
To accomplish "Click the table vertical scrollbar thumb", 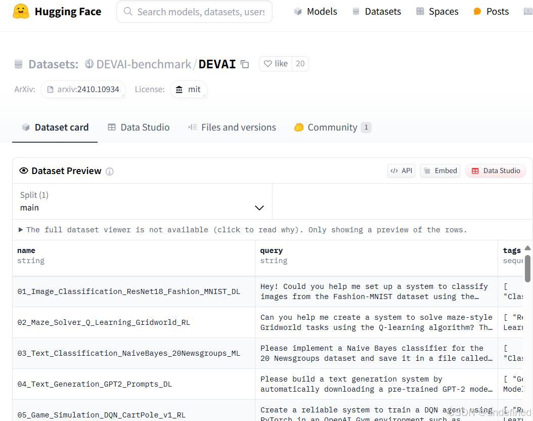I will point(527,269).
